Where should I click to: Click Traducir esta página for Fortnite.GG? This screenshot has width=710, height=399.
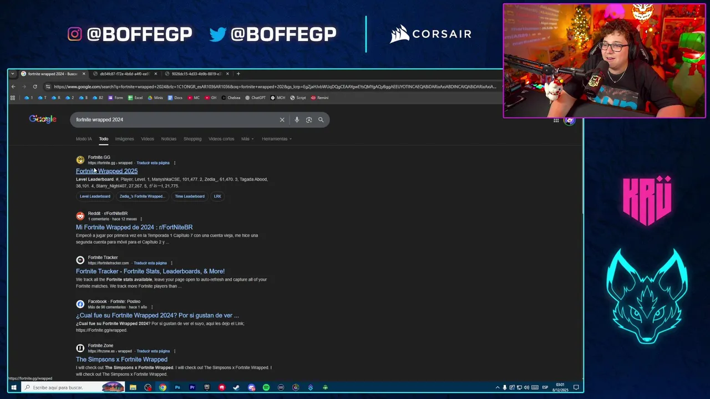[x=153, y=163]
